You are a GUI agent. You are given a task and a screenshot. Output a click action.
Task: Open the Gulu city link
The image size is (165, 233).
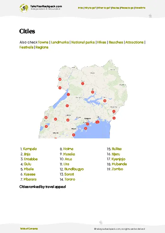click(x=28, y=164)
